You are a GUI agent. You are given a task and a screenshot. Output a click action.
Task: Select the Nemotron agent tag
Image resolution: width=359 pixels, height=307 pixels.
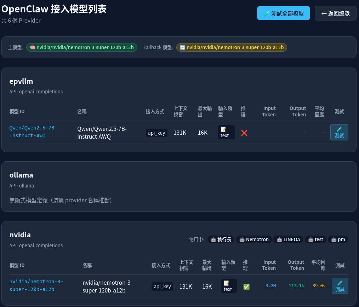pyautogui.click(x=254, y=239)
